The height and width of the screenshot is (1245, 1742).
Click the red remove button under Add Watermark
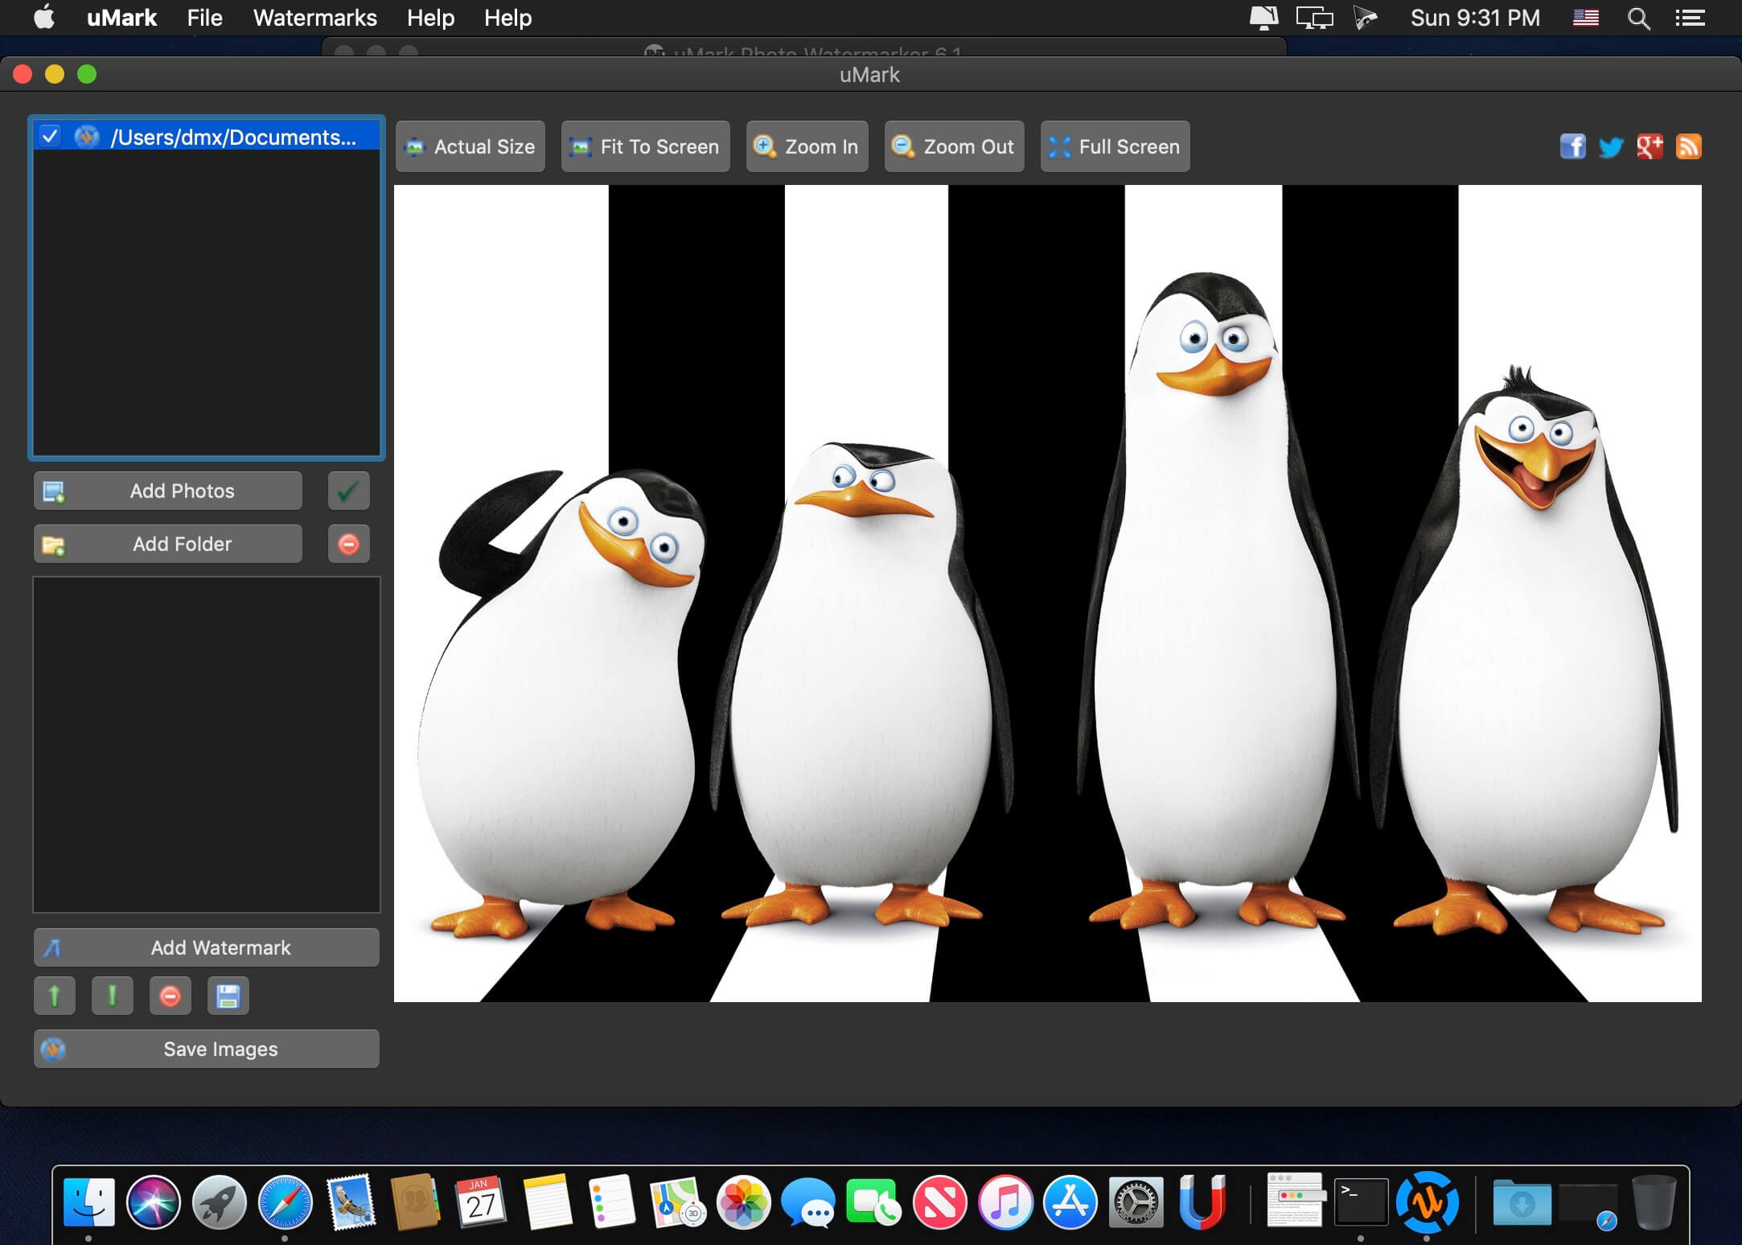tap(170, 996)
